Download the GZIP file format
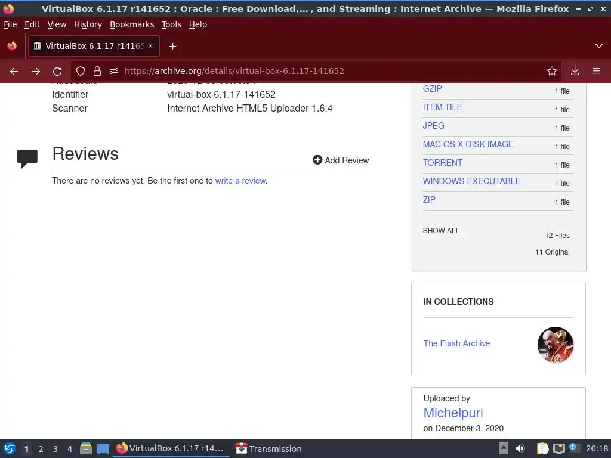 pyautogui.click(x=432, y=89)
